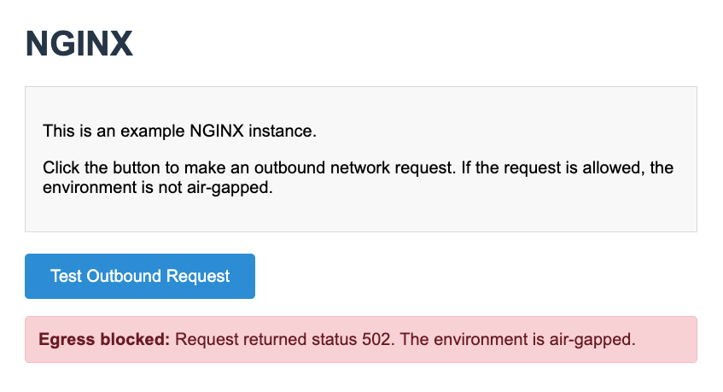Screen dimensions: 723x392
Task: Click the word "Request" on the blue button
Action: (198, 276)
